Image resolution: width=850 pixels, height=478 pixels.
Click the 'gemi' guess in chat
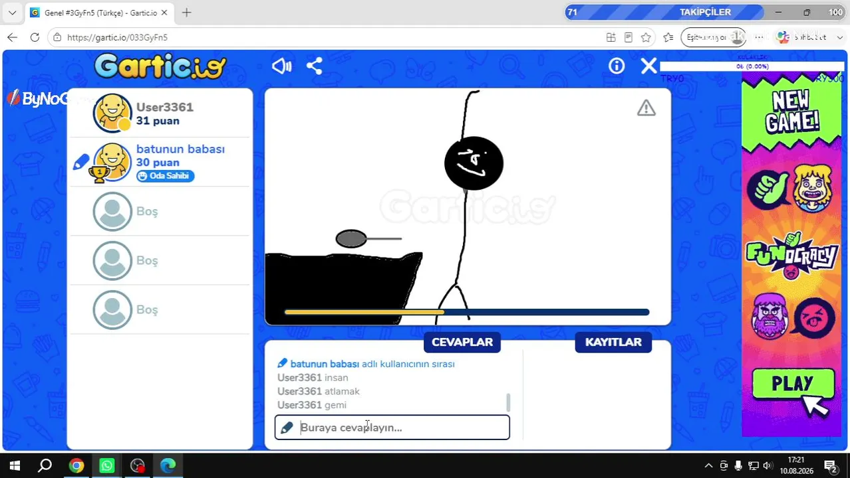tap(335, 405)
